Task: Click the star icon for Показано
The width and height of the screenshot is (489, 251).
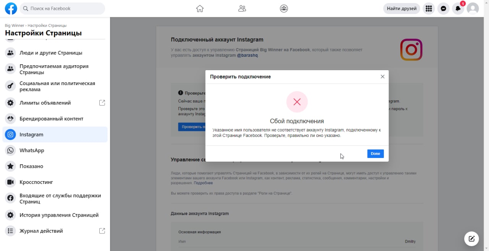Action: (x=11, y=166)
